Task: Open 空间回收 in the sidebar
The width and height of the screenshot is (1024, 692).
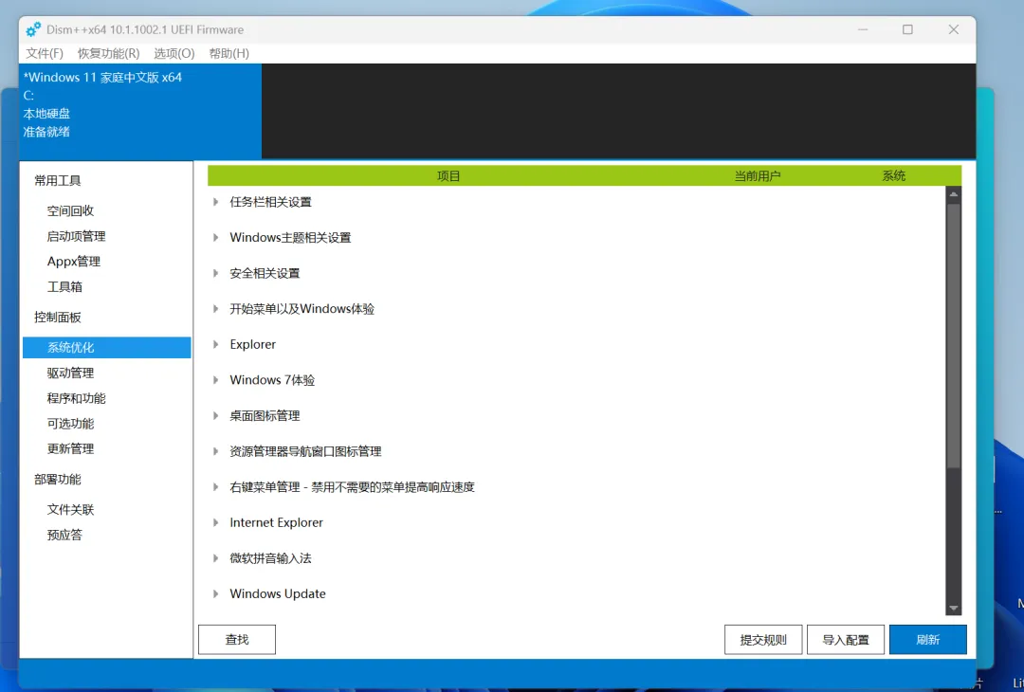Action: point(70,210)
